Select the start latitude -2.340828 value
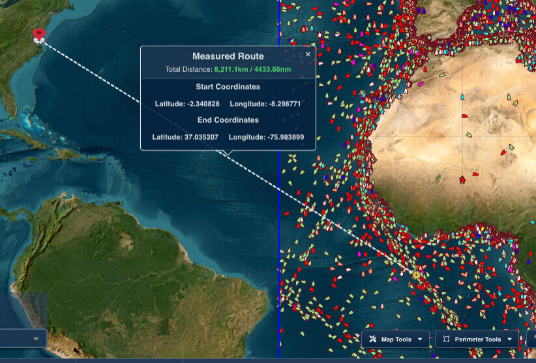 201,104
